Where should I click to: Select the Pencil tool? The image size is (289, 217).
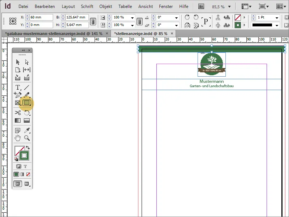(27, 95)
